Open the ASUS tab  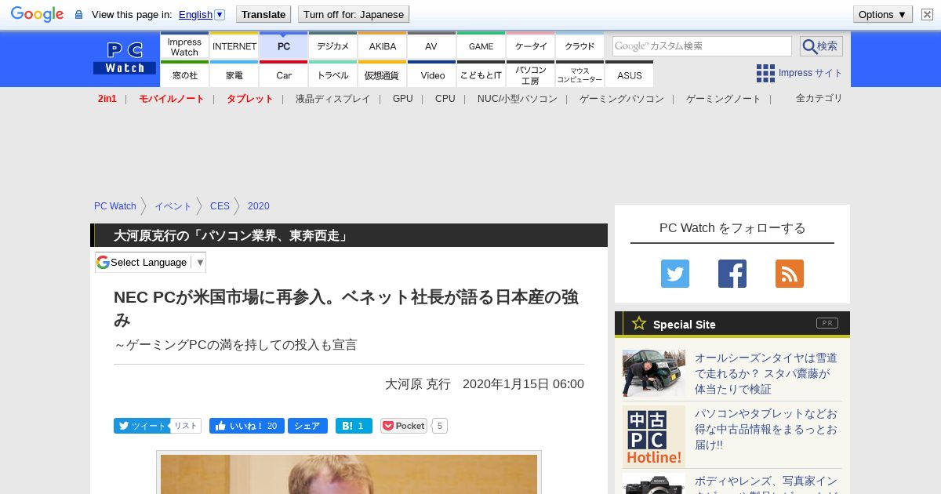point(630,74)
